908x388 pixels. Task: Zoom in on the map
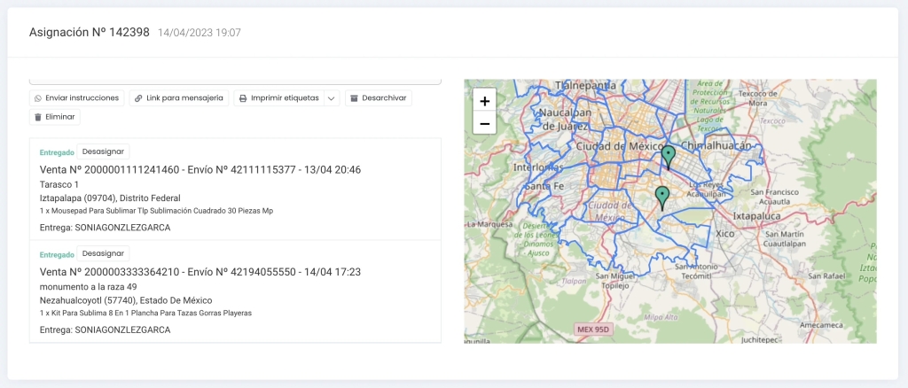click(x=484, y=101)
